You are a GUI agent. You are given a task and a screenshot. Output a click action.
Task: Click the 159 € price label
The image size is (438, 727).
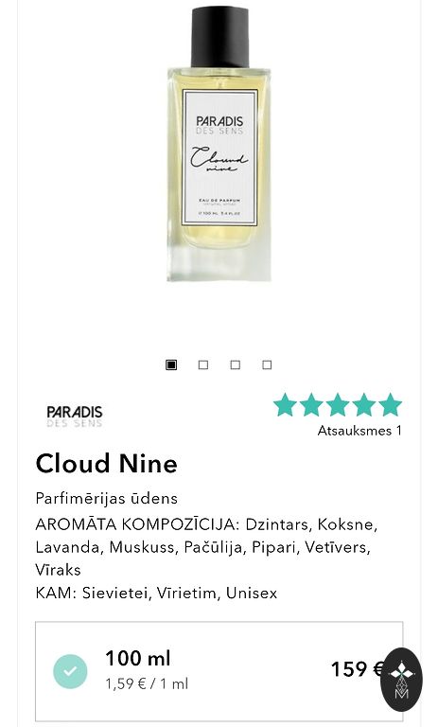[358, 669]
